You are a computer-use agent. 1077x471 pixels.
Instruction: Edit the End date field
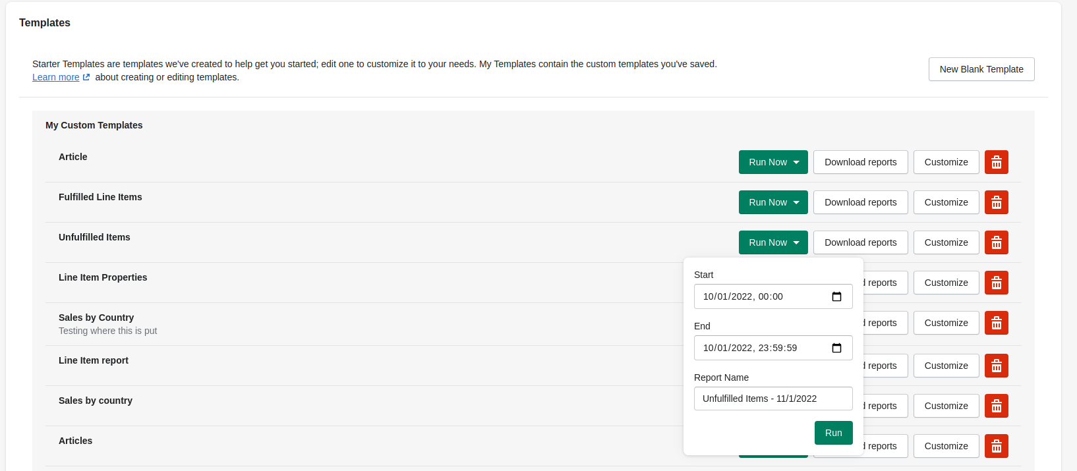coord(773,348)
